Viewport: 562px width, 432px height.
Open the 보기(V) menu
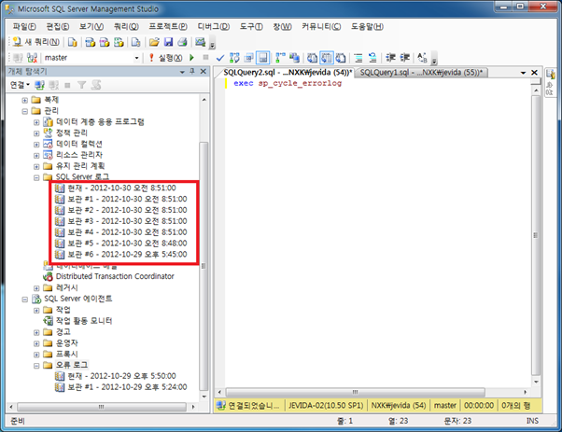pyautogui.click(x=91, y=26)
